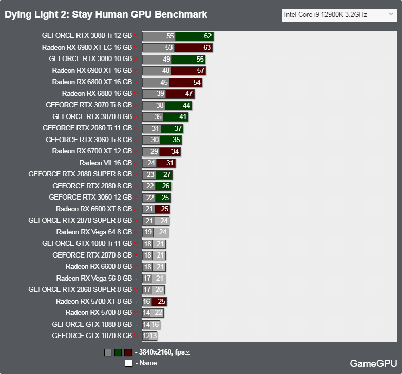Screen dimensions: 402x374
Task: Click the dark red 63 fps bar of RX 6900 XT LC
Action: point(194,47)
